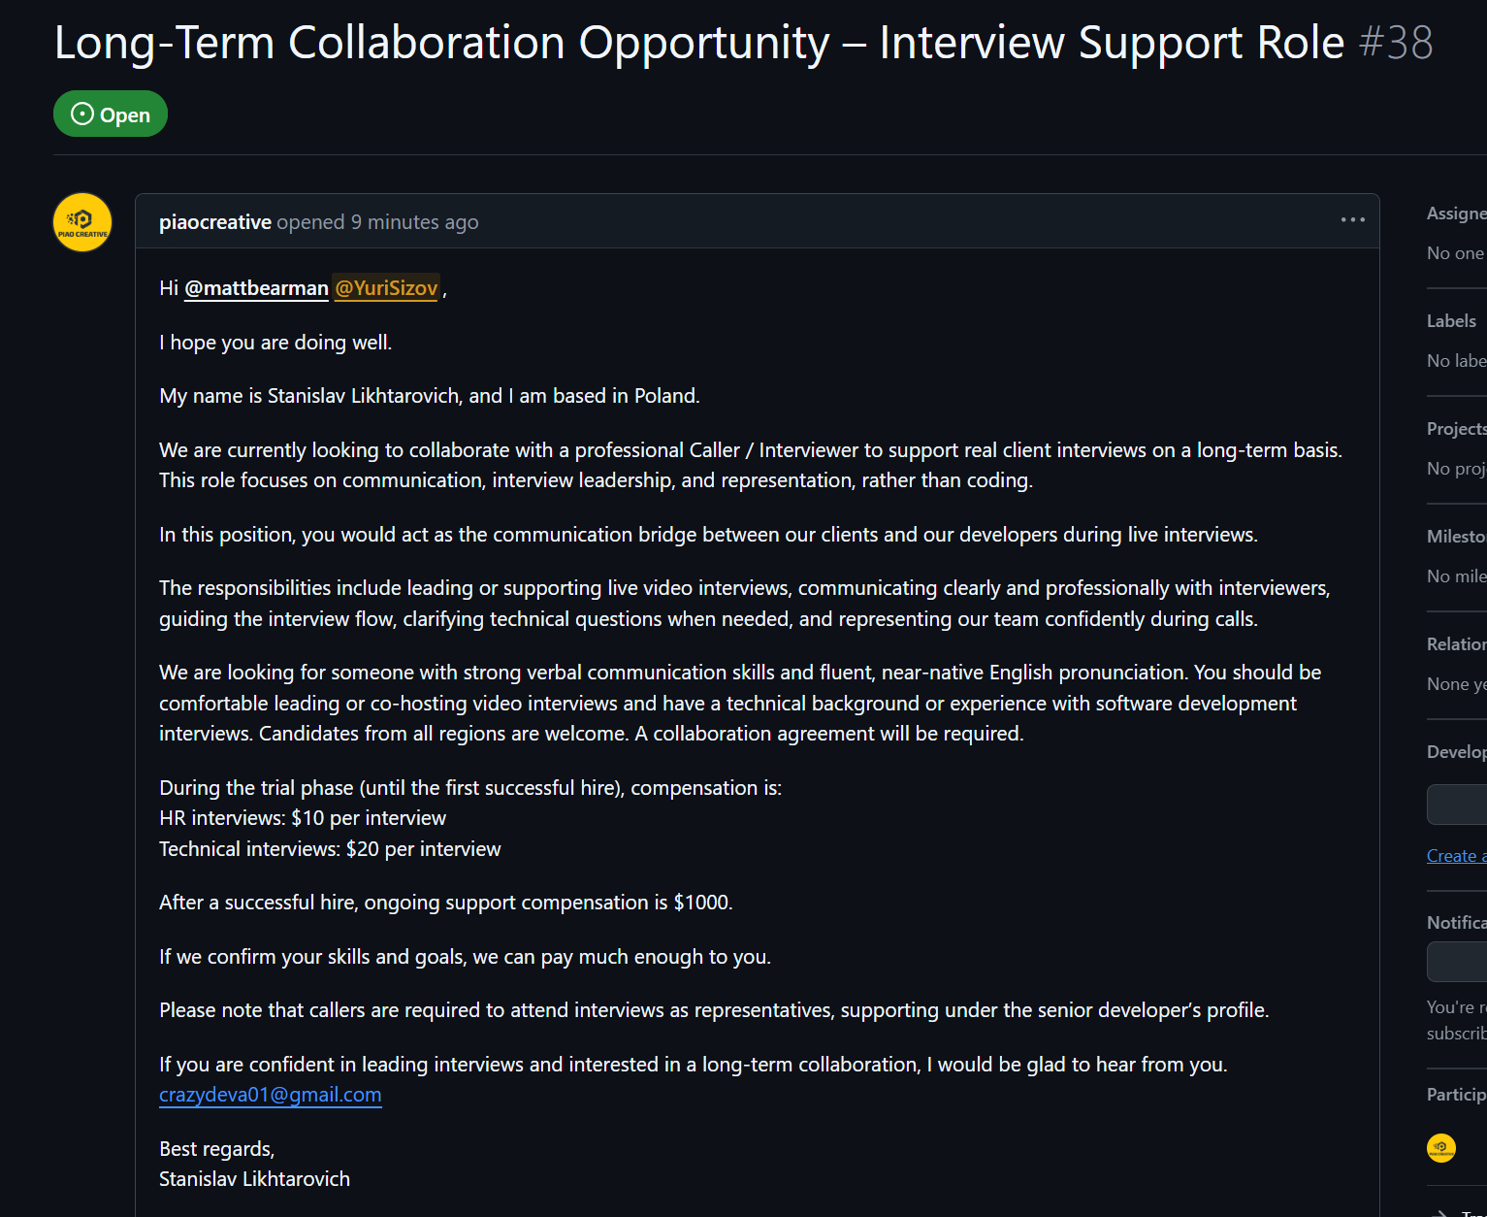The width and height of the screenshot is (1487, 1217).
Task: Click the participant avatar in the sidebar
Action: [x=1441, y=1148]
